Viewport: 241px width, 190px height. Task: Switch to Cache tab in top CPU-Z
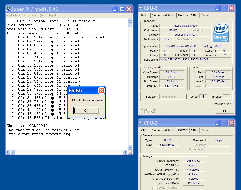(156, 15)
